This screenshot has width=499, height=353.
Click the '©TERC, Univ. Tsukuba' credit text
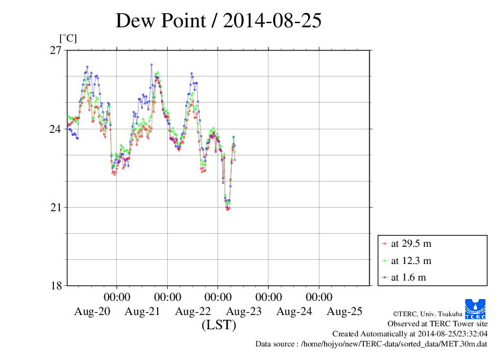[x=427, y=314]
